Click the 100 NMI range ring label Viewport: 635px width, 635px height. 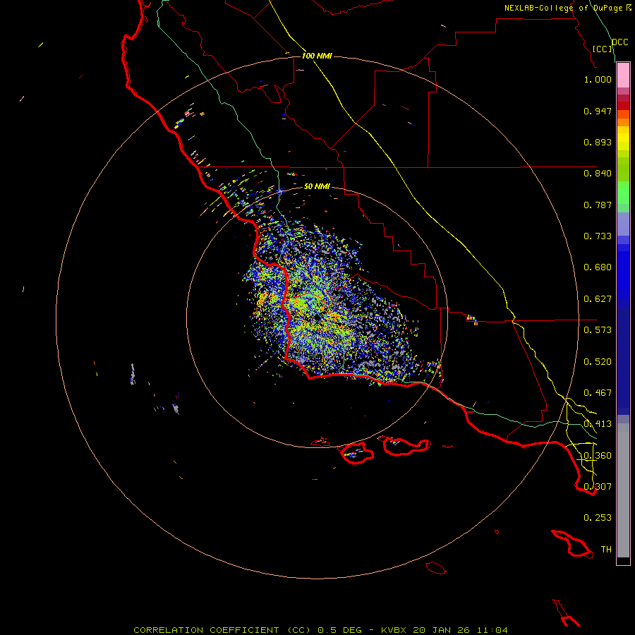(317, 56)
